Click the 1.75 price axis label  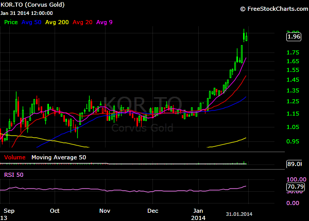pos(293,52)
